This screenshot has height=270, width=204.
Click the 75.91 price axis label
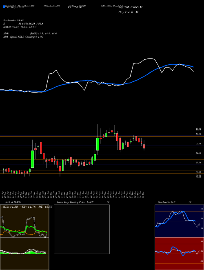(x=198, y=144)
